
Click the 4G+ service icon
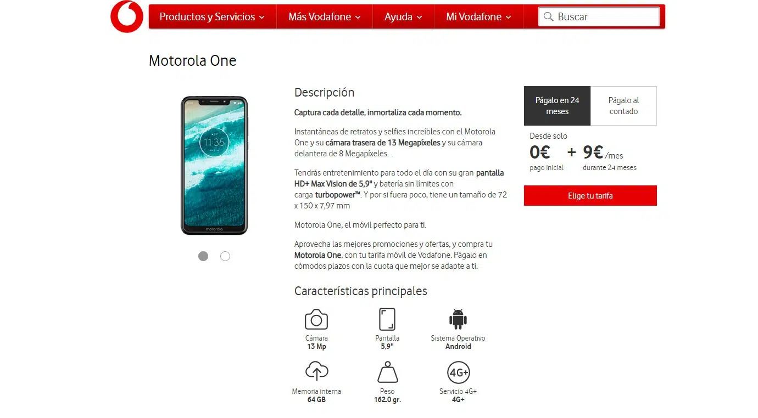click(x=458, y=372)
